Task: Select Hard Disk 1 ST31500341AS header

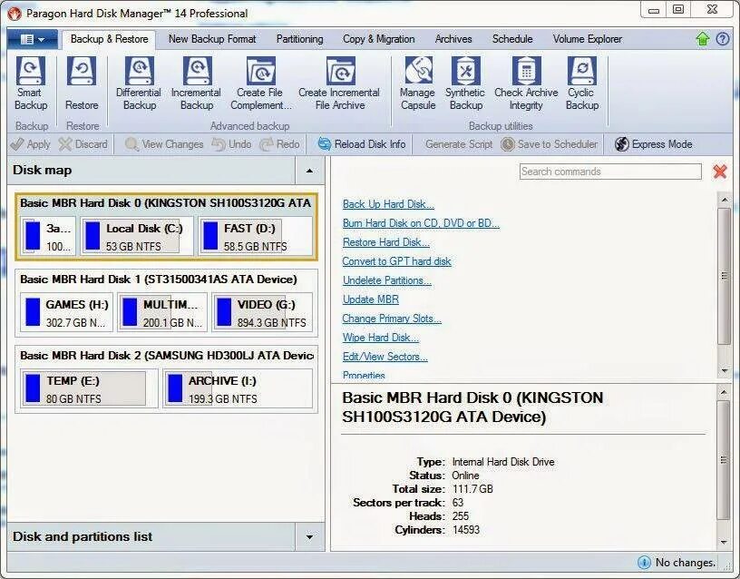Action: click(159, 280)
